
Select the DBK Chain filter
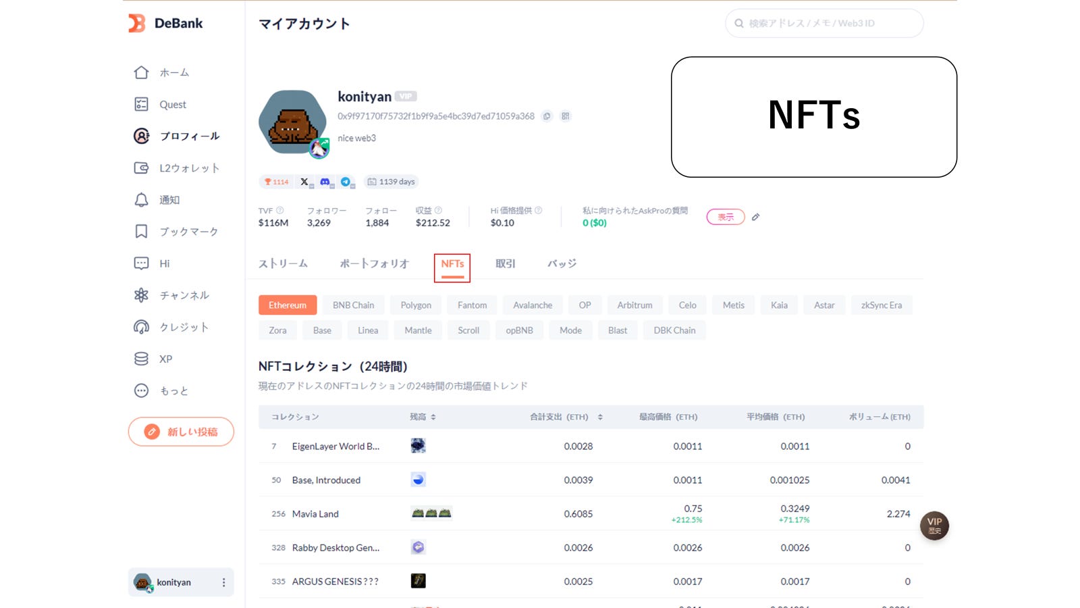tap(674, 330)
